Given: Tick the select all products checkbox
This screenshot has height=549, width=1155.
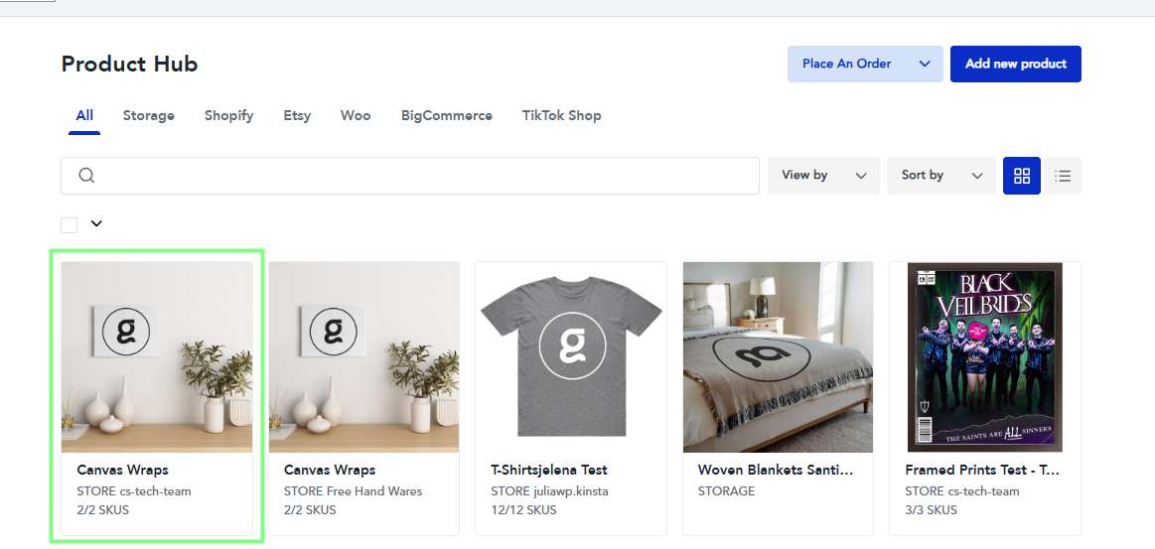Looking at the screenshot, I should 70,224.
